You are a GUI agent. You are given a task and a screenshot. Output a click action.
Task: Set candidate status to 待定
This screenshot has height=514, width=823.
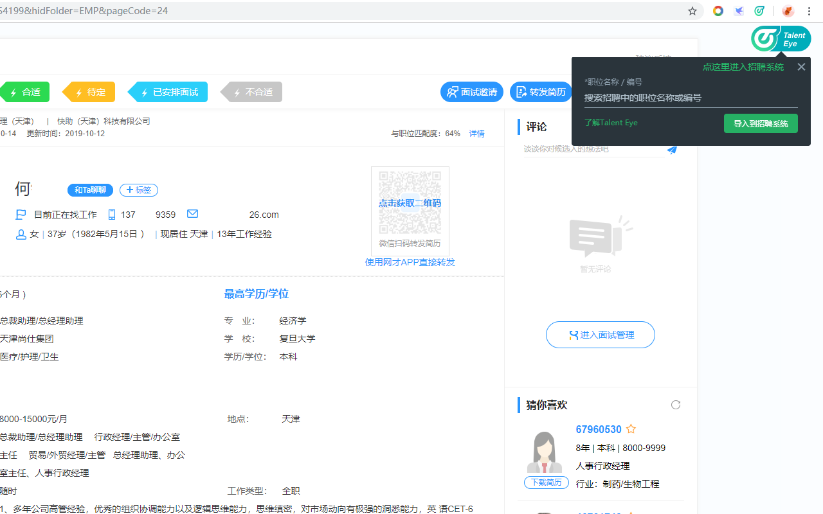click(x=89, y=92)
